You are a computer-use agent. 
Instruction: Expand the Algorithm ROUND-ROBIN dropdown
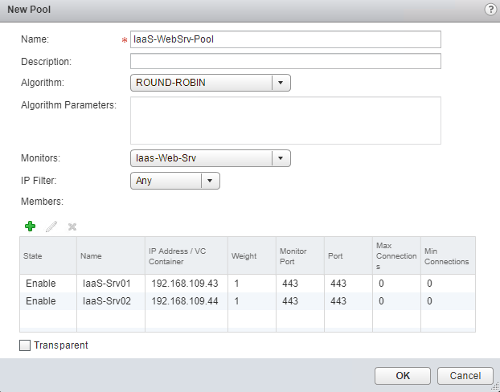pyautogui.click(x=281, y=82)
